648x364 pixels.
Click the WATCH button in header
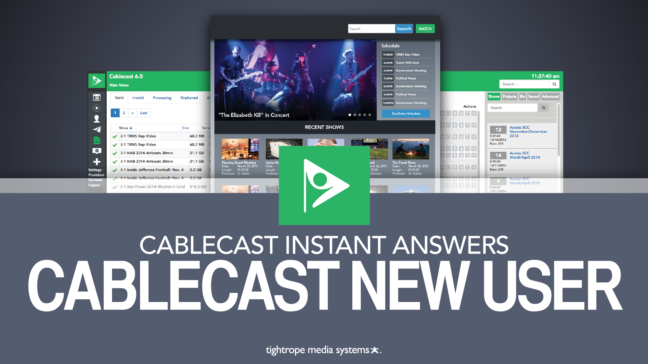[x=425, y=28]
